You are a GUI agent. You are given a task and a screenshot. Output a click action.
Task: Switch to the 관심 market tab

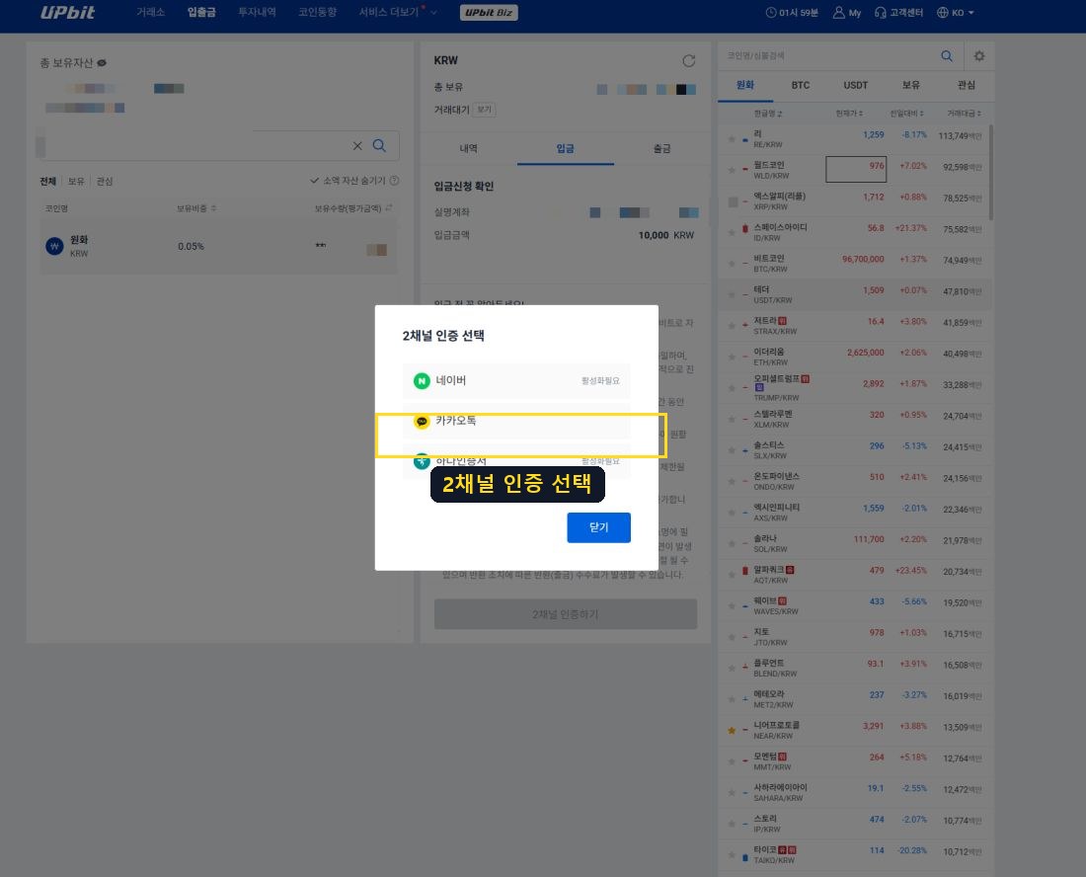pyautogui.click(x=967, y=85)
